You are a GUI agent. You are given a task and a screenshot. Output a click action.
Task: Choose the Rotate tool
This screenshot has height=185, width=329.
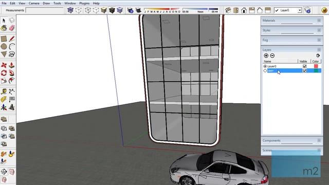(x=4, y=73)
